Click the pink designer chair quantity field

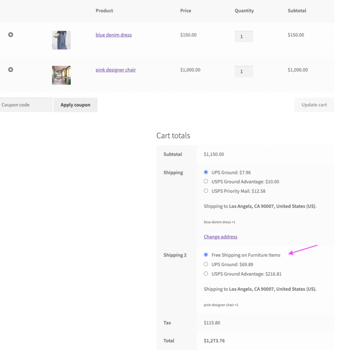[244, 72]
